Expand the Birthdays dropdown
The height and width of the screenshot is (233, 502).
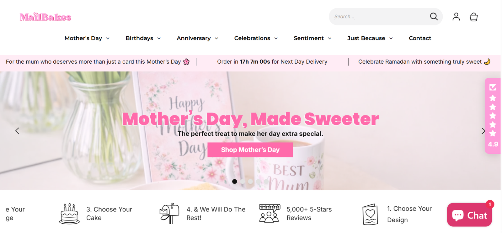click(x=143, y=38)
